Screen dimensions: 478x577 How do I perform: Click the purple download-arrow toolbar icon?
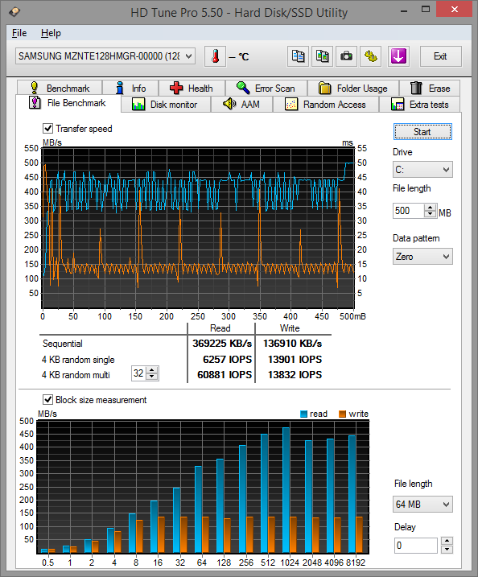click(x=398, y=56)
